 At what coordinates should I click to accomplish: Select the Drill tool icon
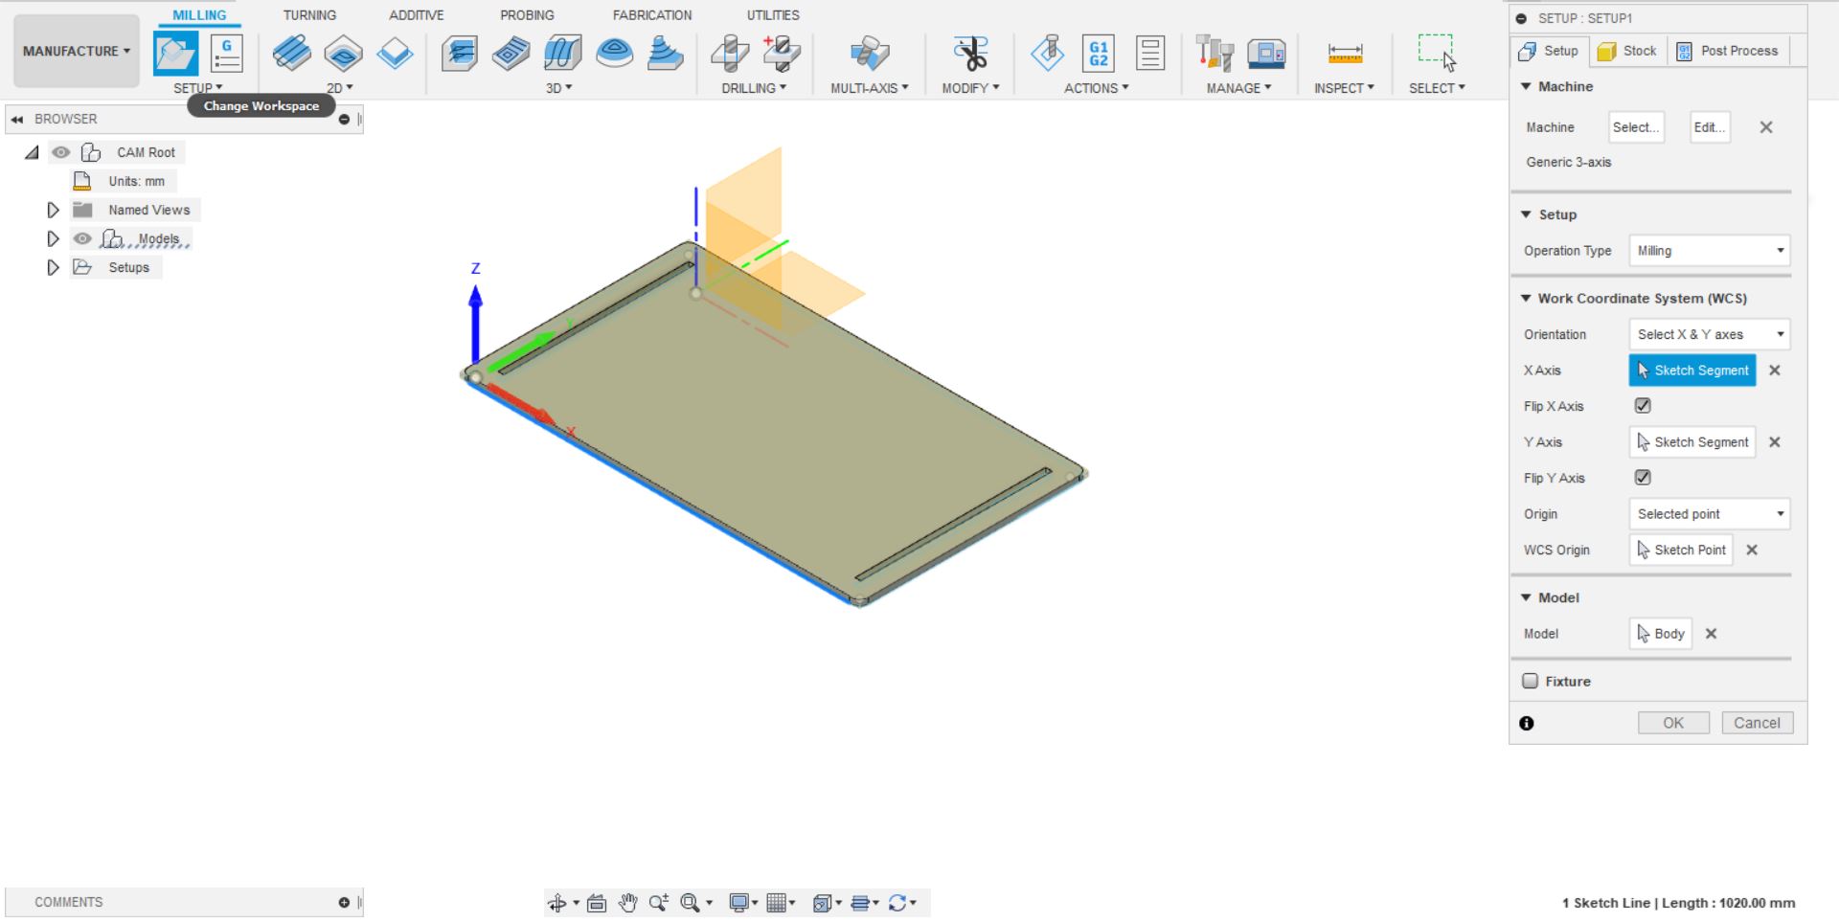(x=731, y=54)
